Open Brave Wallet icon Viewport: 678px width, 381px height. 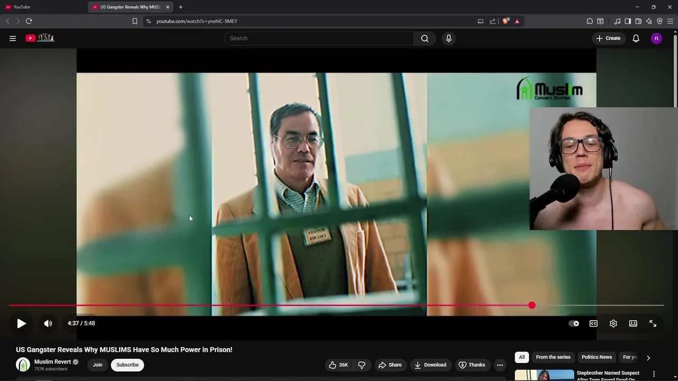(x=638, y=21)
